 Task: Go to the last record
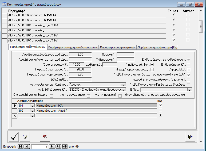(x=58, y=146)
